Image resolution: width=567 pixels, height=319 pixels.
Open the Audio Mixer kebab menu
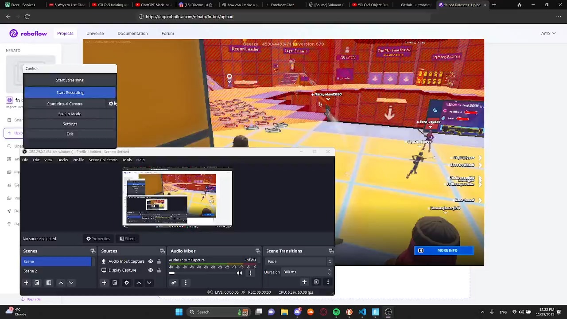click(x=186, y=283)
